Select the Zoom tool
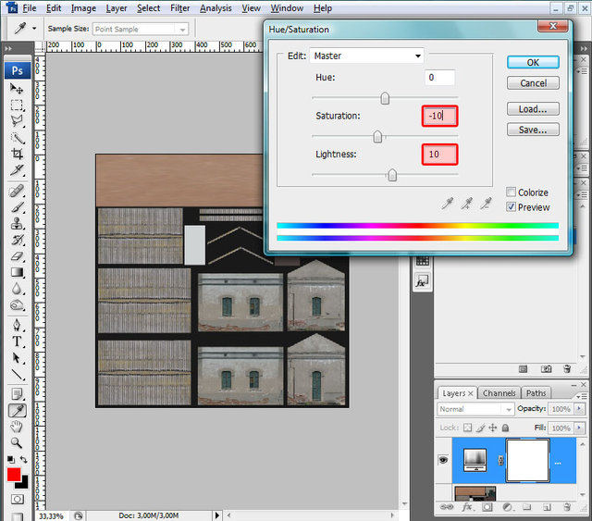The image size is (592, 521). coord(17,443)
